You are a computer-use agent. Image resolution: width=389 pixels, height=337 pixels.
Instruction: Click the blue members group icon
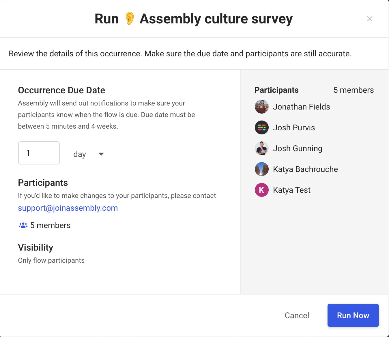click(23, 225)
